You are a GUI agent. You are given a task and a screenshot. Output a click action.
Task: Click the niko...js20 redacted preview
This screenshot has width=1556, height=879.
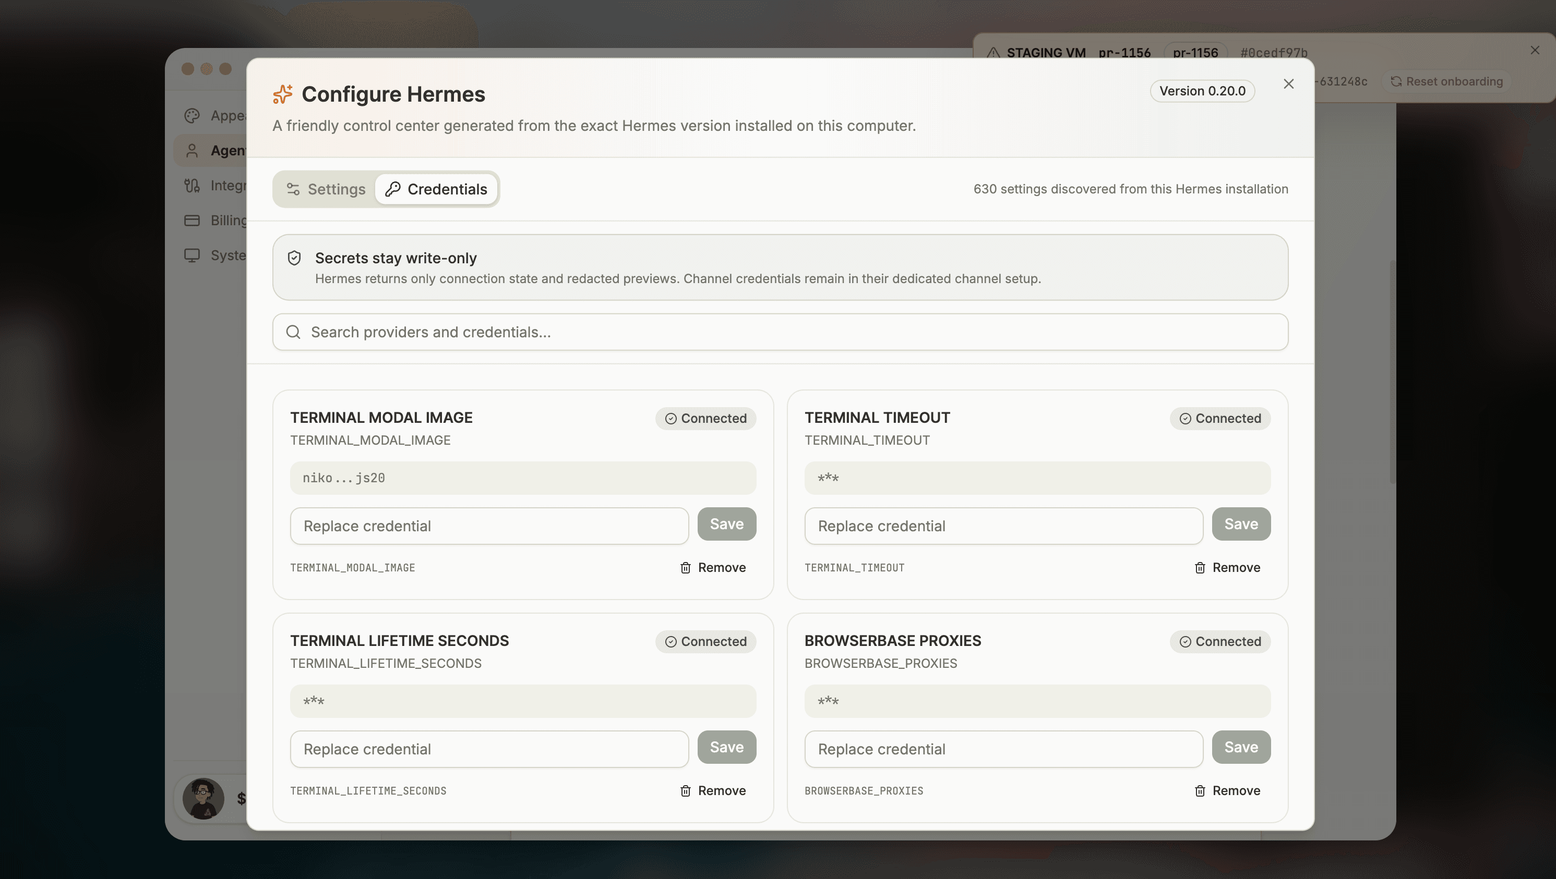click(523, 478)
